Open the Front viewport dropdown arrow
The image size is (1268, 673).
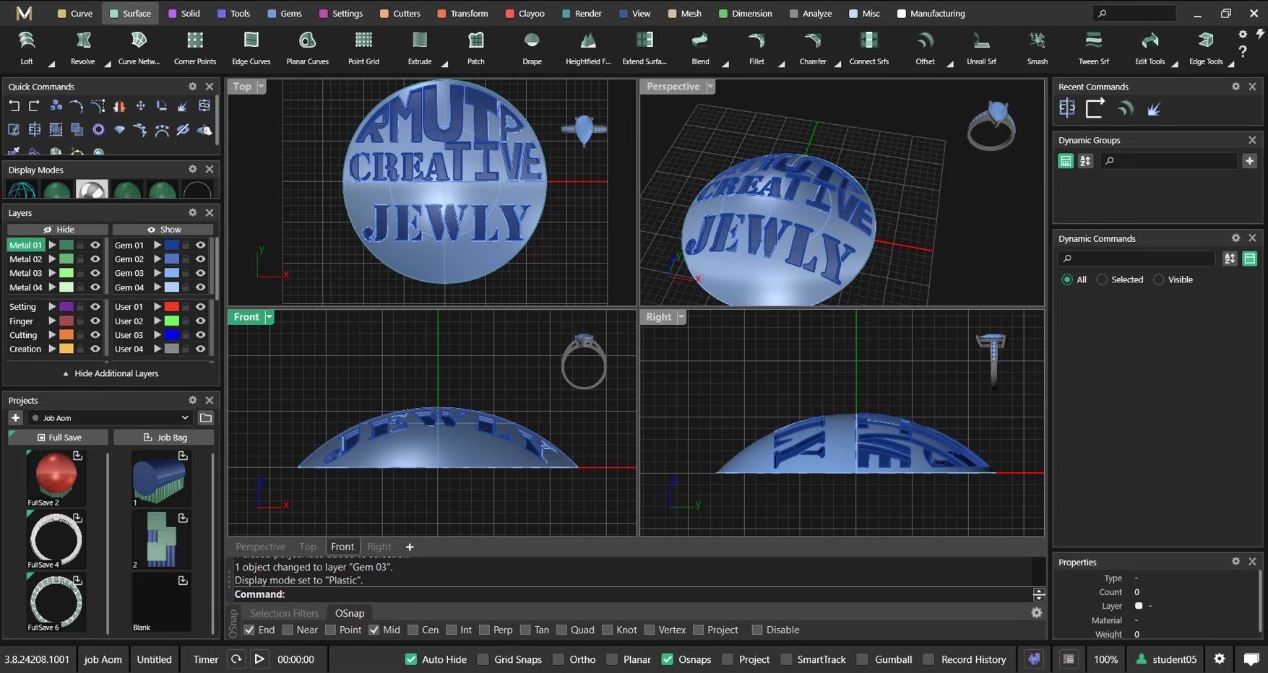click(269, 317)
